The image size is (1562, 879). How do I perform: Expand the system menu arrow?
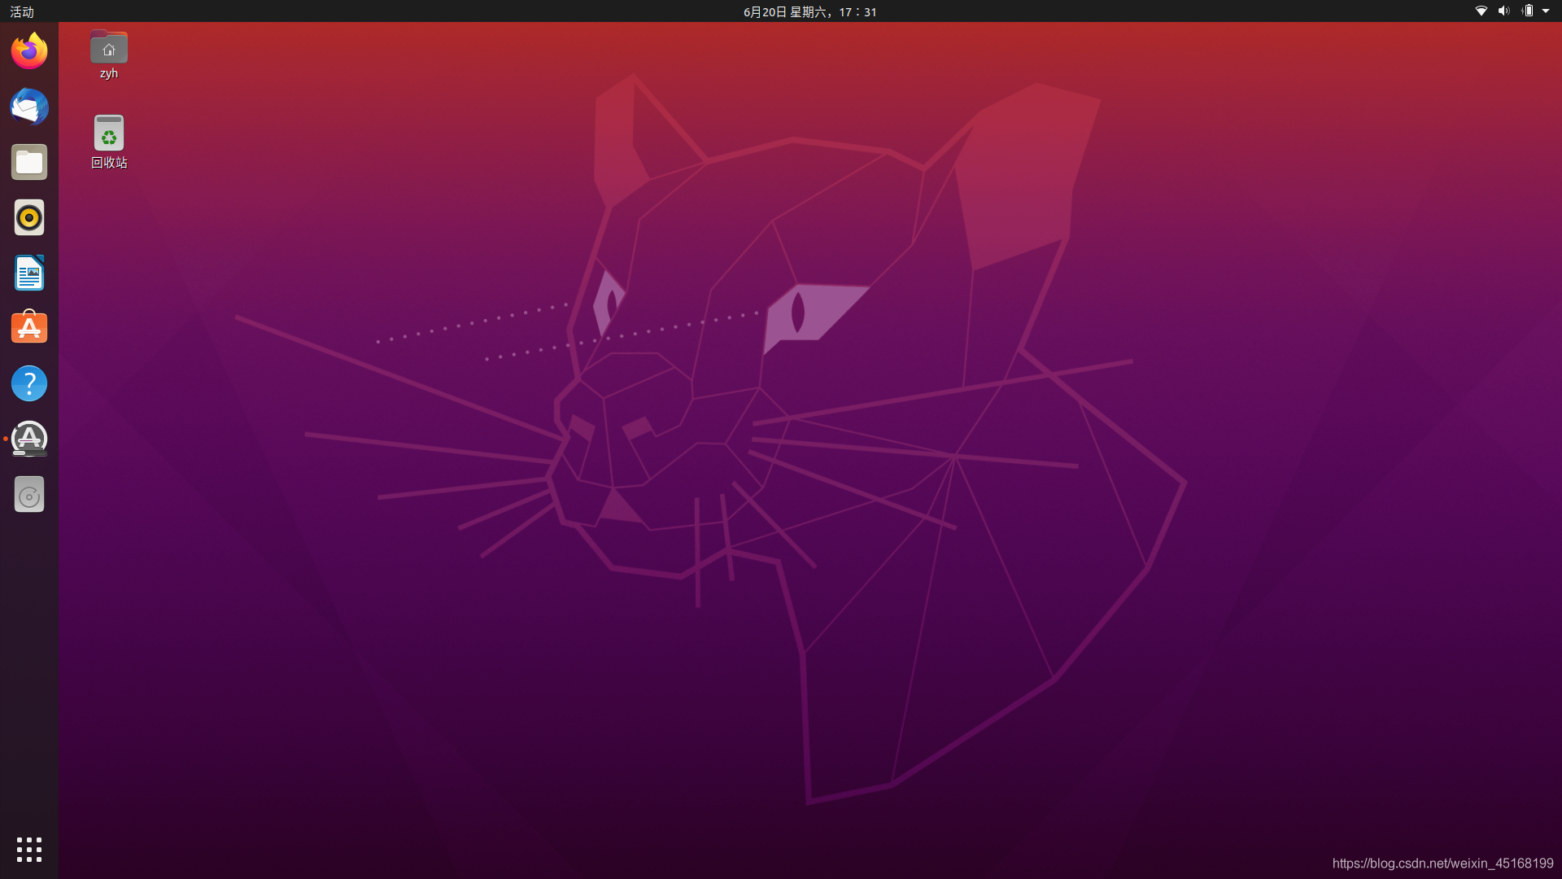pos(1546,11)
